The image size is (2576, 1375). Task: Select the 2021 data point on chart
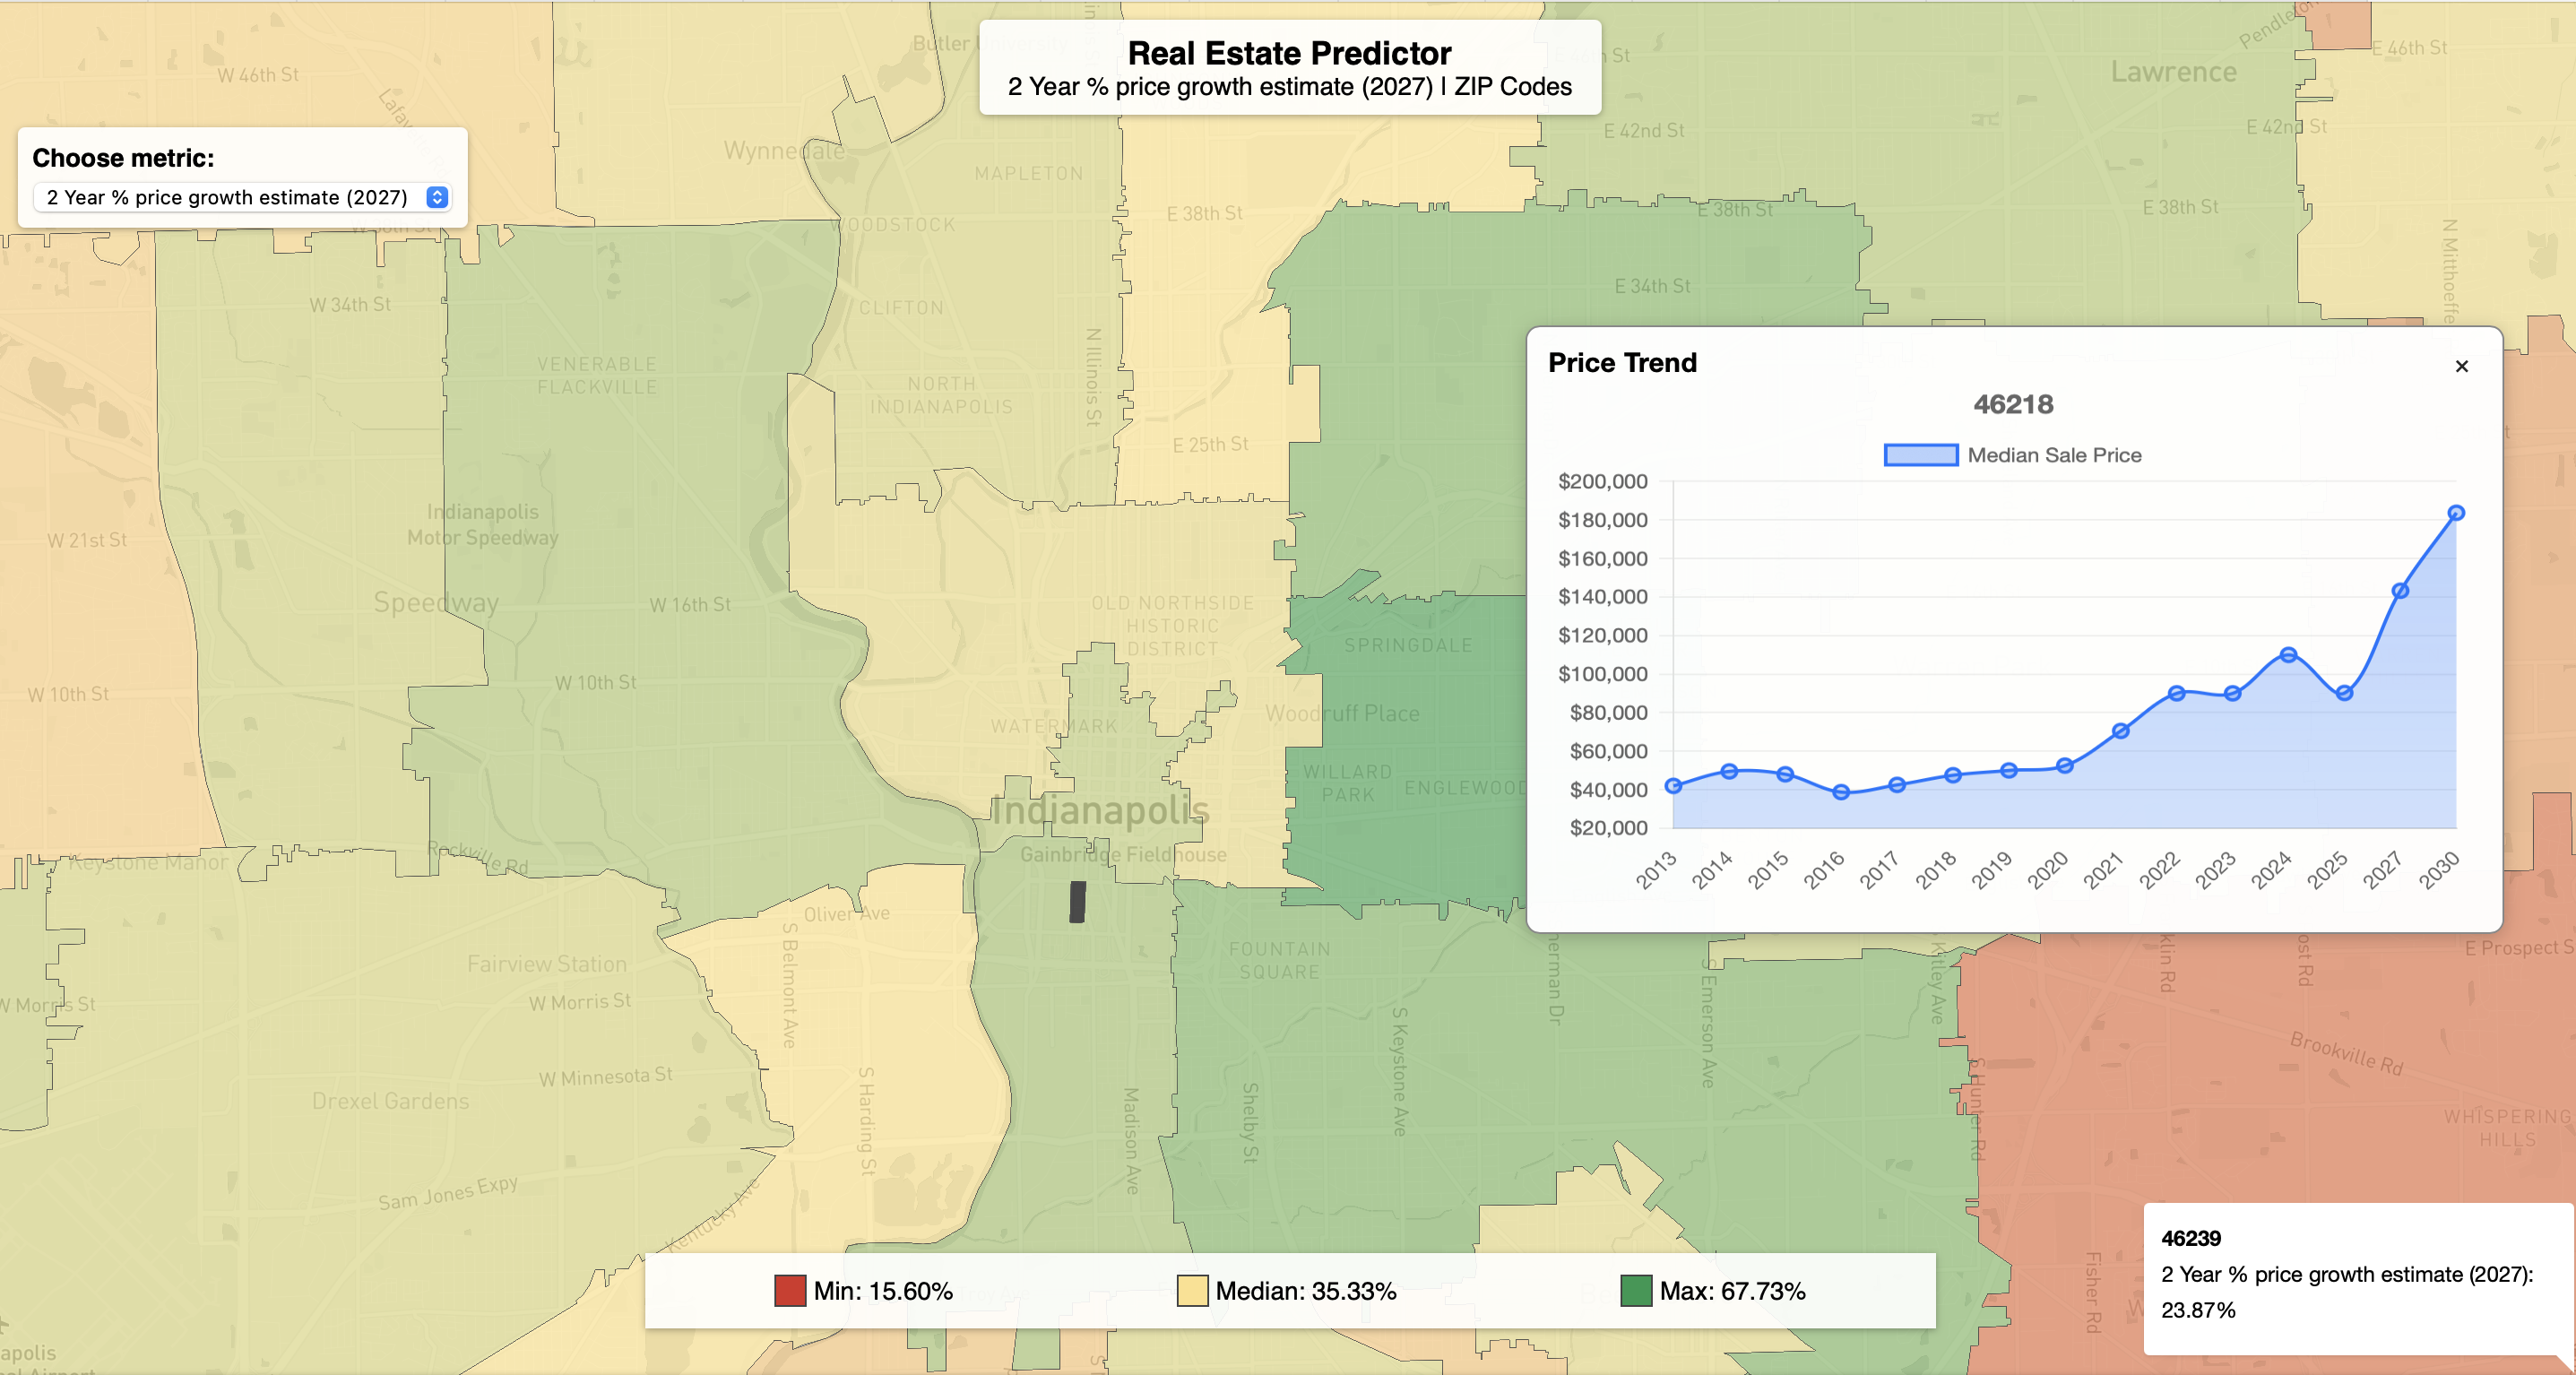click(x=2120, y=731)
